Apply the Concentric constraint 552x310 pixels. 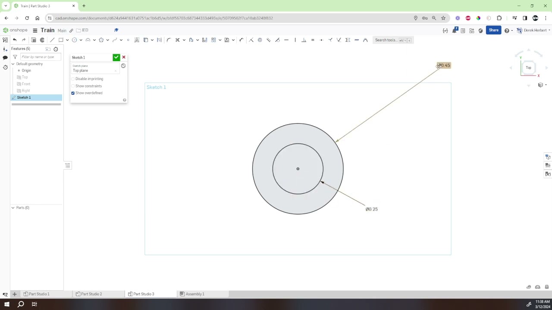[260, 40]
